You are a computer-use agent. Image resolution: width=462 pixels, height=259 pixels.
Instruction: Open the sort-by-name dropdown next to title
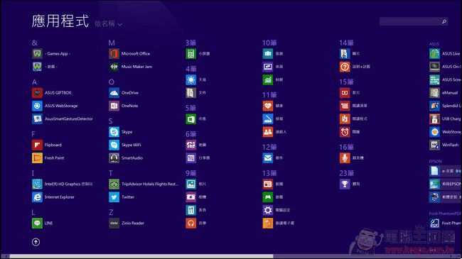click(x=108, y=23)
